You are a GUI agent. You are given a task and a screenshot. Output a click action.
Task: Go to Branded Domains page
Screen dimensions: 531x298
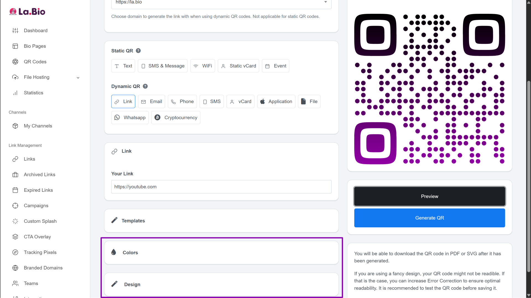pos(43,268)
